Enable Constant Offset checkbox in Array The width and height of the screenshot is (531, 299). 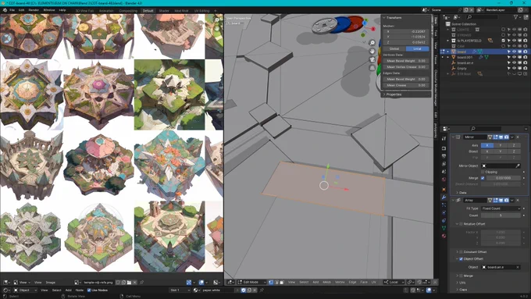pyautogui.click(x=461, y=252)
